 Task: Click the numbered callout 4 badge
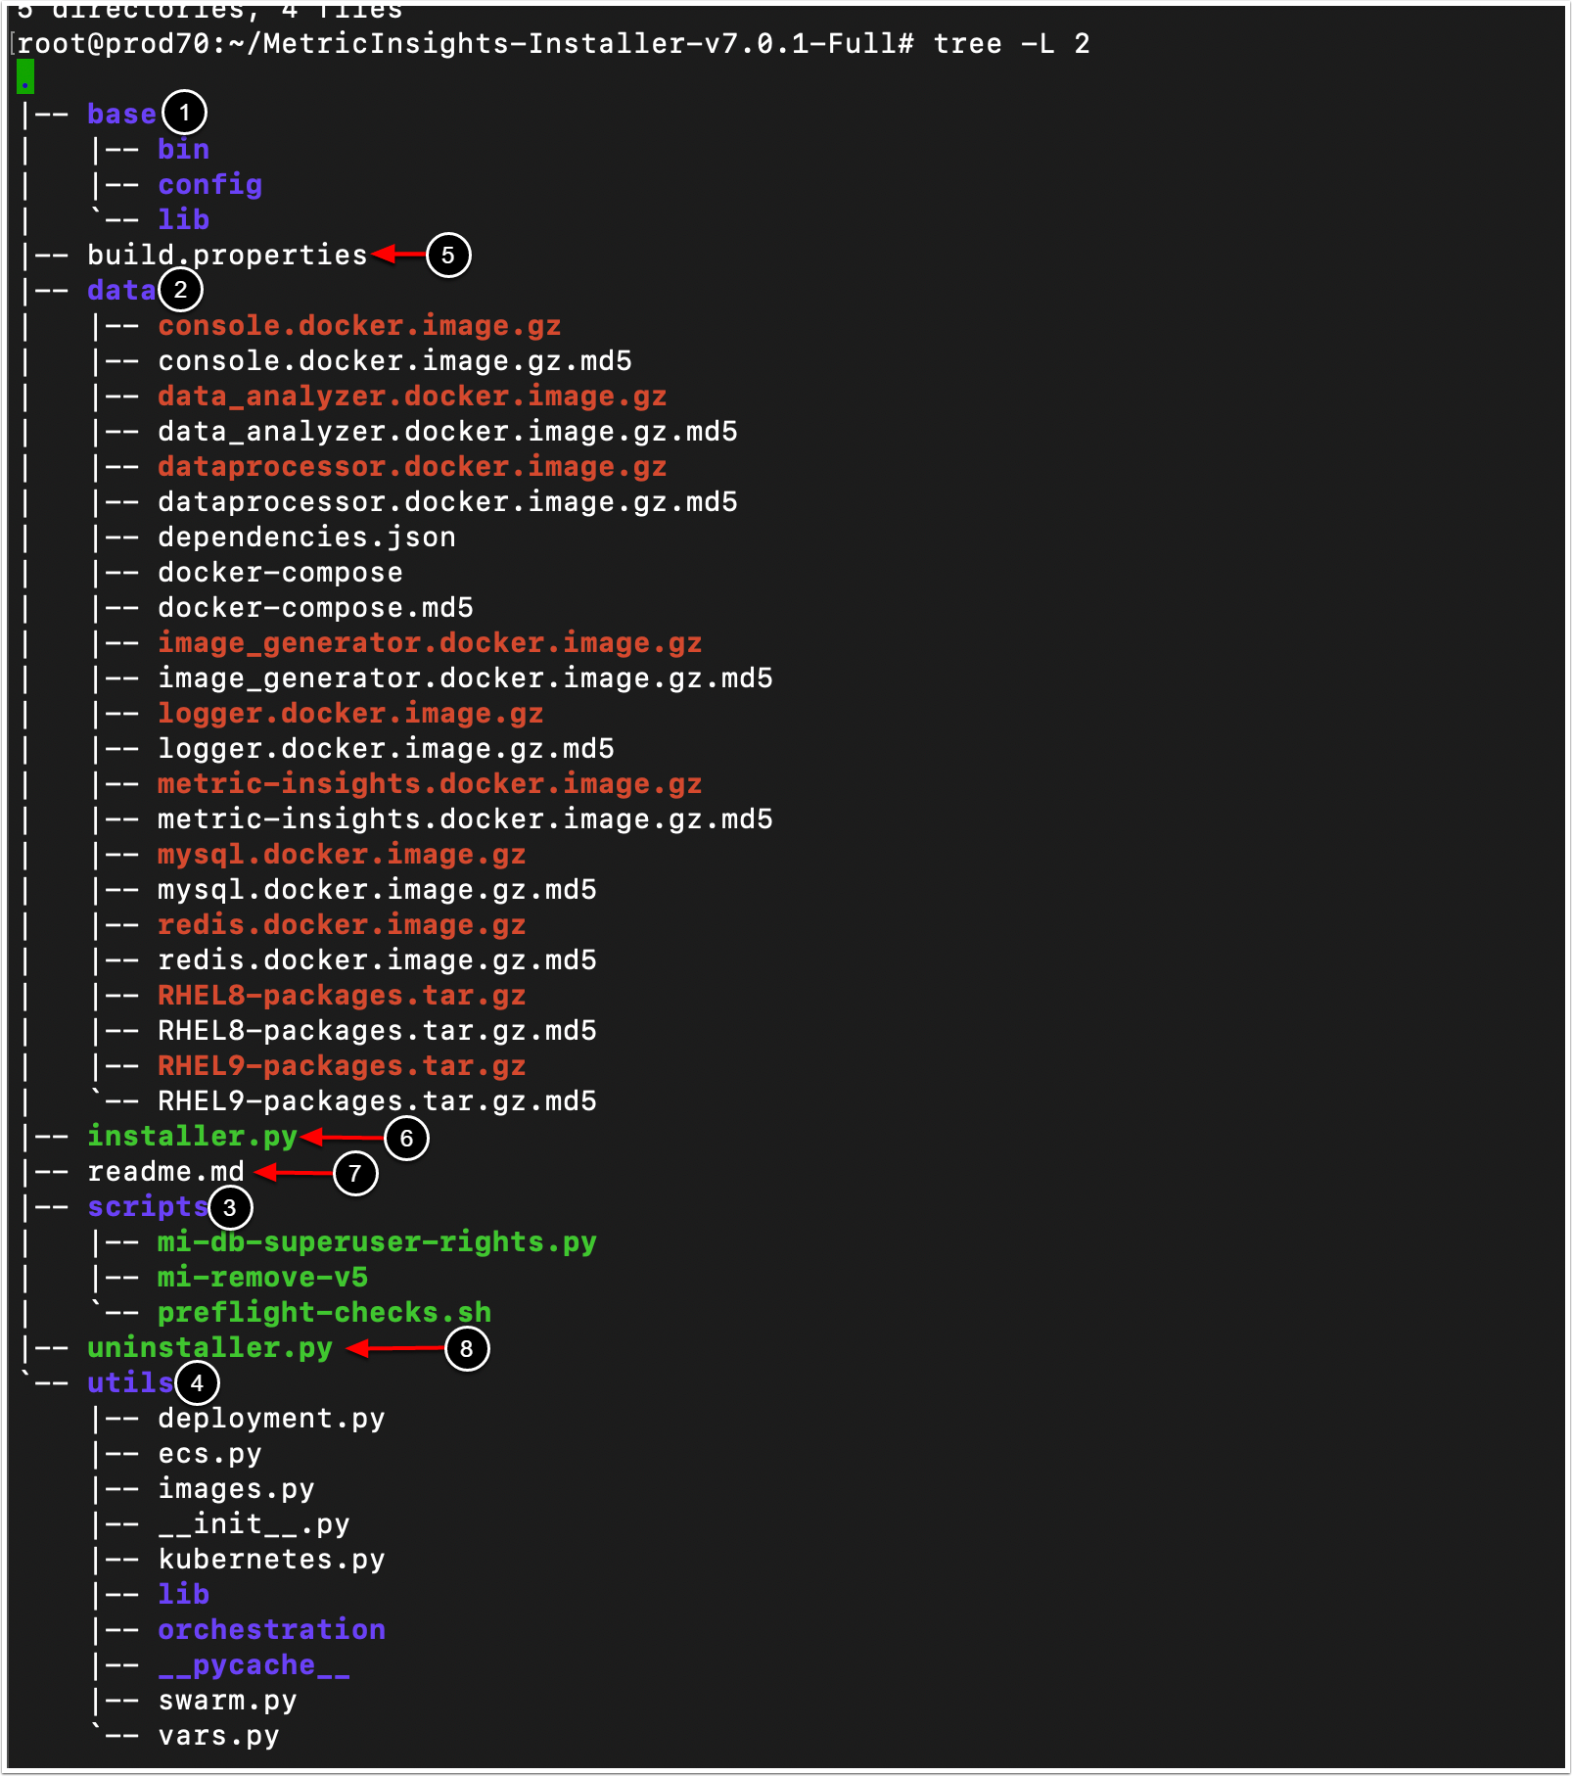point(197,1382)
